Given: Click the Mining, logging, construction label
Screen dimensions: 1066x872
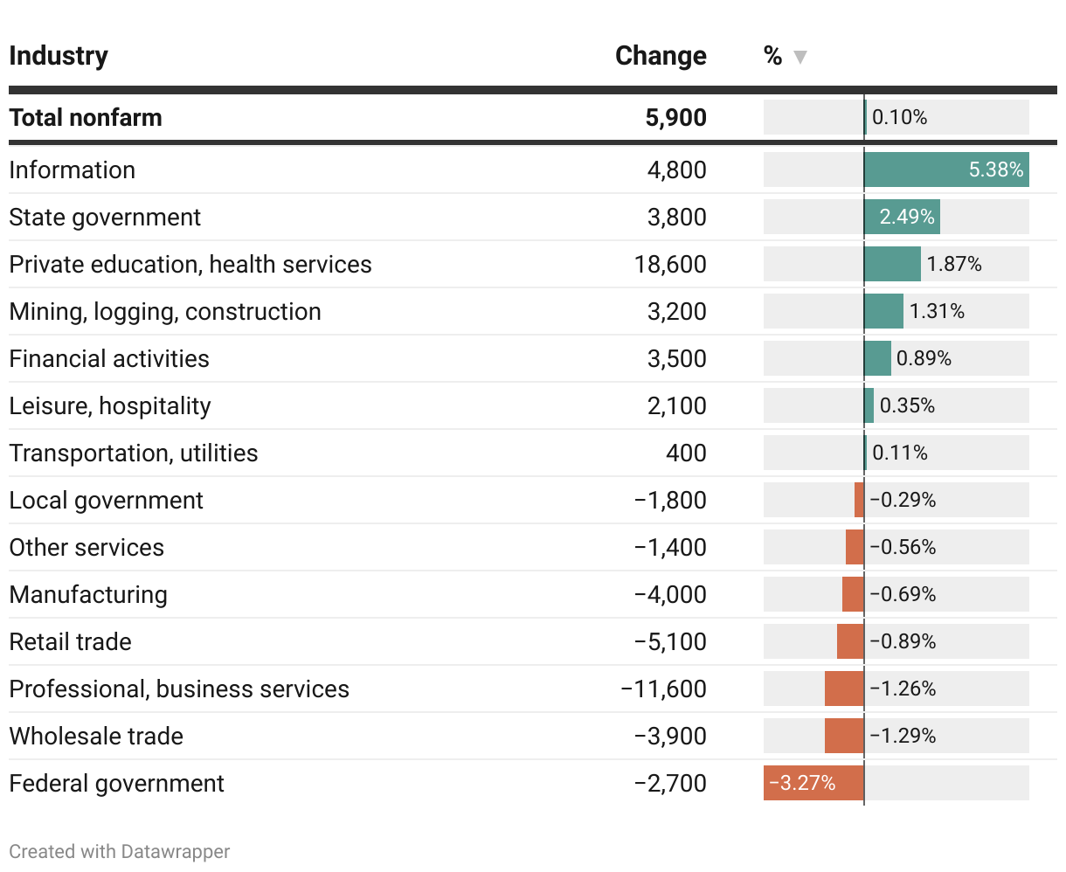Looking at the screenshot, I should tap(165, 311).
